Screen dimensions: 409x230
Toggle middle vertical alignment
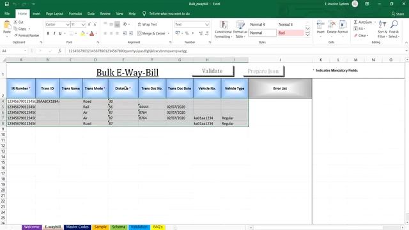[111, 24]
